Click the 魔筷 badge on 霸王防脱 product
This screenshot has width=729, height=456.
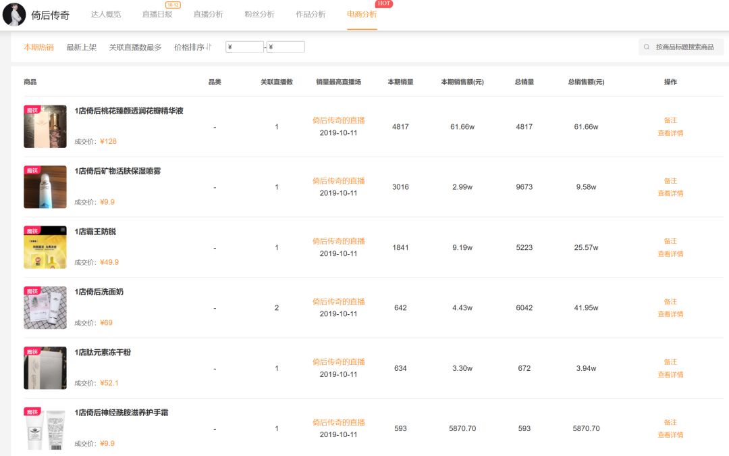point(30,230)
